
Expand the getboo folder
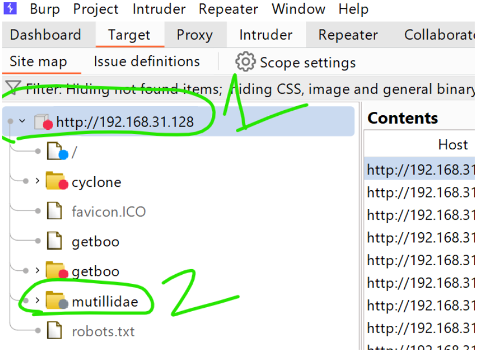pos(38,270)
